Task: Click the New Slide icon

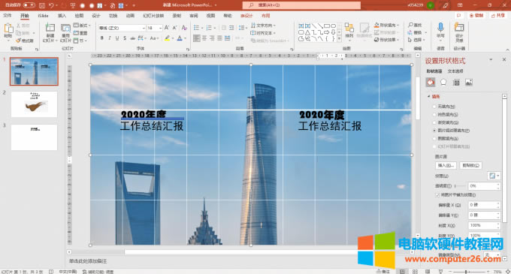Action: tap(50, 32)
